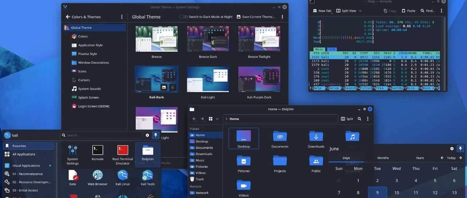This screenshot has width=467, height=198.
Task: Open the Projects folder in Dolphin
Action: 280,164
